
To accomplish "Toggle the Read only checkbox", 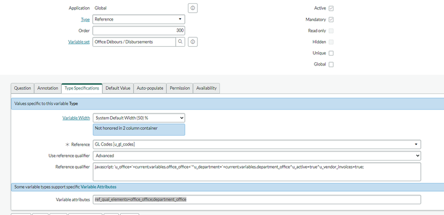I will 331,31.
